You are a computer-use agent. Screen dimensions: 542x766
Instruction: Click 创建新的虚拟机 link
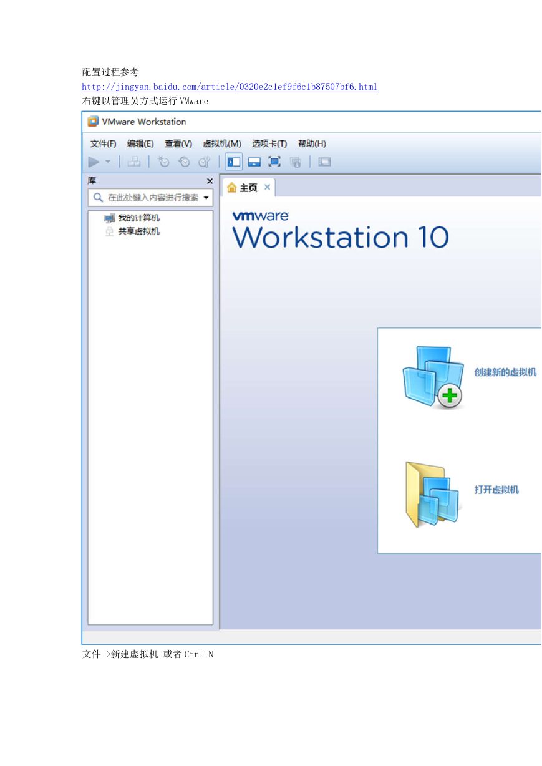click(505, 372)
